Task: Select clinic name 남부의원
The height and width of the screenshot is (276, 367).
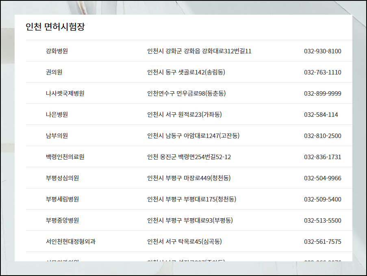Action: point(57,136)
